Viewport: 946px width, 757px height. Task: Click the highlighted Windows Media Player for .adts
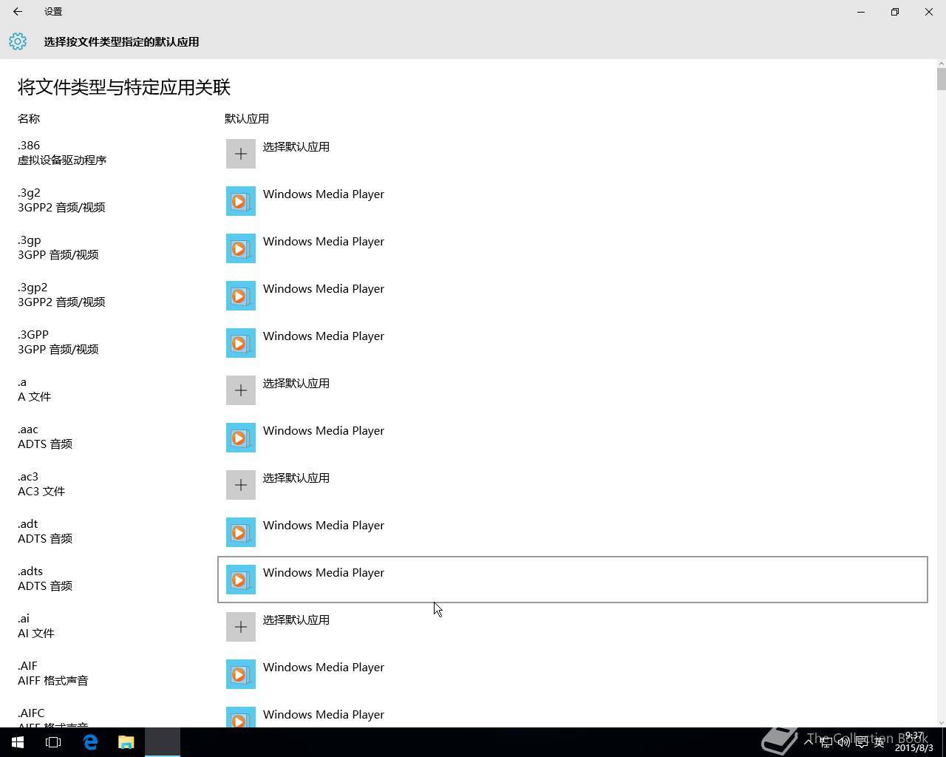tap(573, 580)
